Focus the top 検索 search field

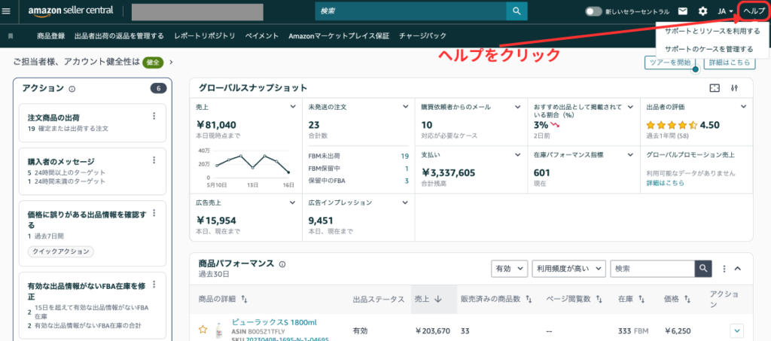410,11
